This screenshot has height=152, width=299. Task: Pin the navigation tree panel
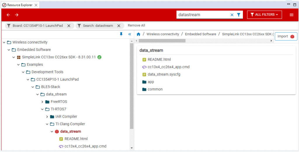pos(121,34)
